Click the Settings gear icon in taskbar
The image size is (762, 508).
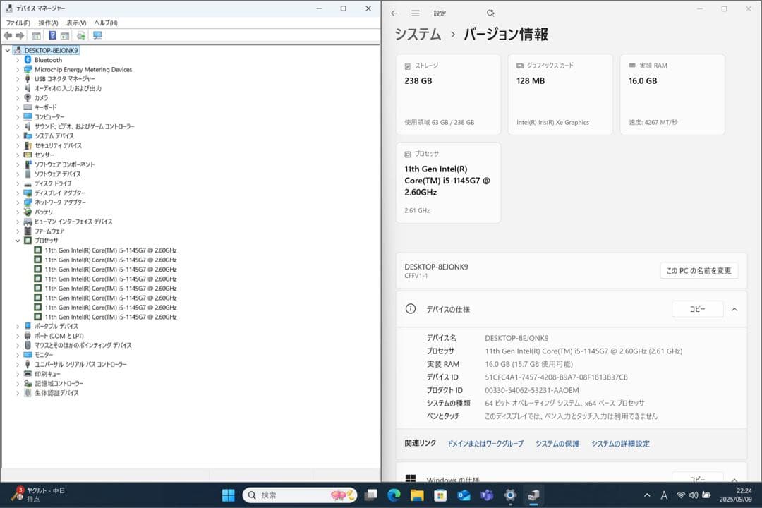510,495
